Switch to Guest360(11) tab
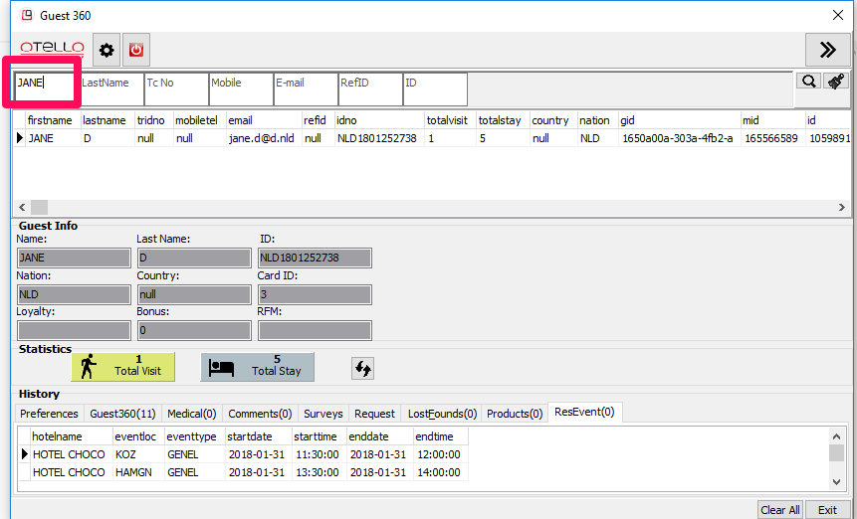The height and width of the screenshot is (519, 857). pos(123,414)
